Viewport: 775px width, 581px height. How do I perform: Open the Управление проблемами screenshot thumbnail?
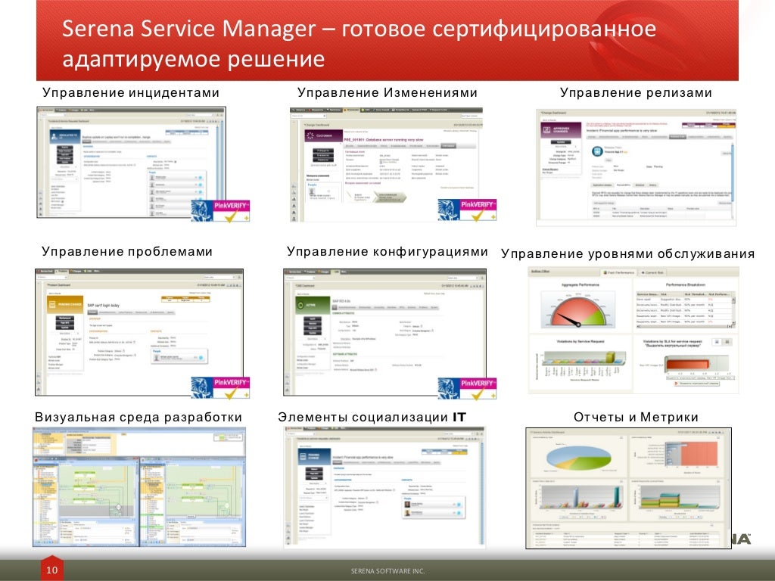coord(139,332)
